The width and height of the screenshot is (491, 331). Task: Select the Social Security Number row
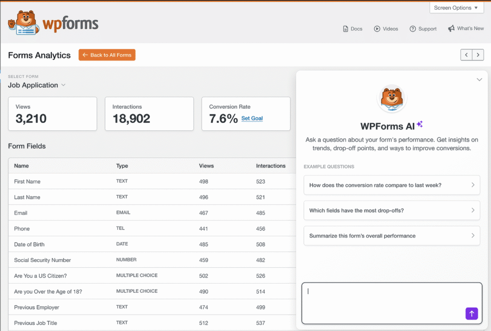(152, 260)
